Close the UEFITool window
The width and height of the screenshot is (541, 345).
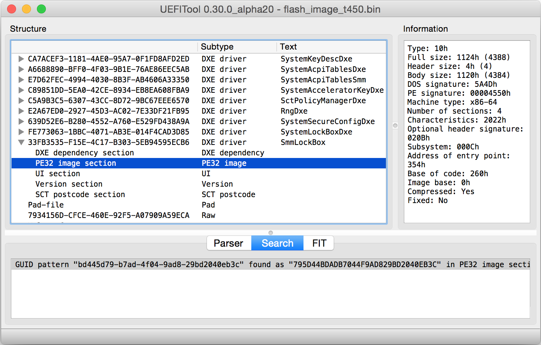pyautogui.click(x=12, y=9)
